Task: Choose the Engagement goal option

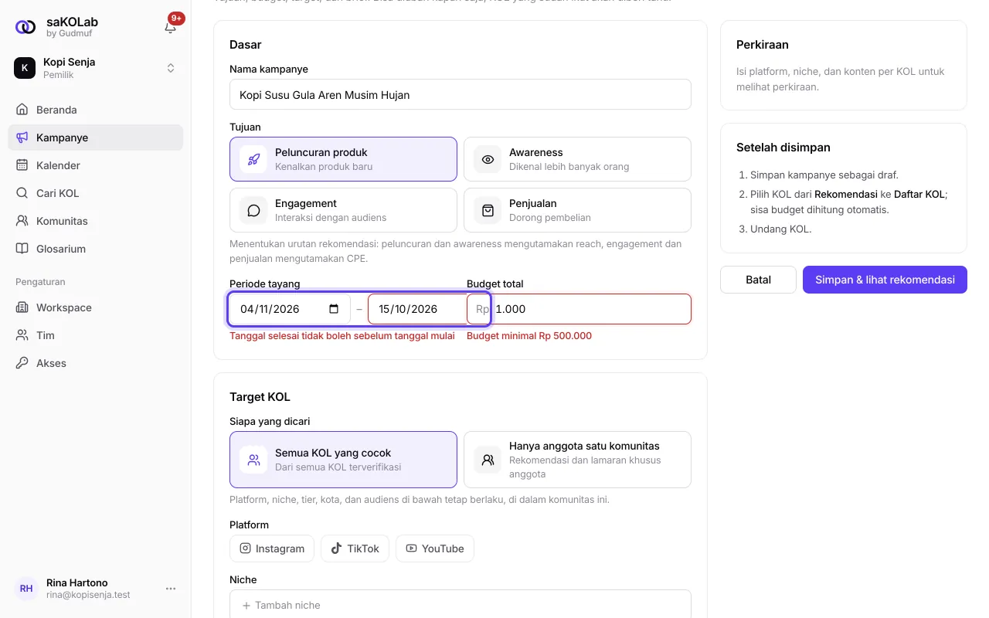Action: tap(343, 210)
